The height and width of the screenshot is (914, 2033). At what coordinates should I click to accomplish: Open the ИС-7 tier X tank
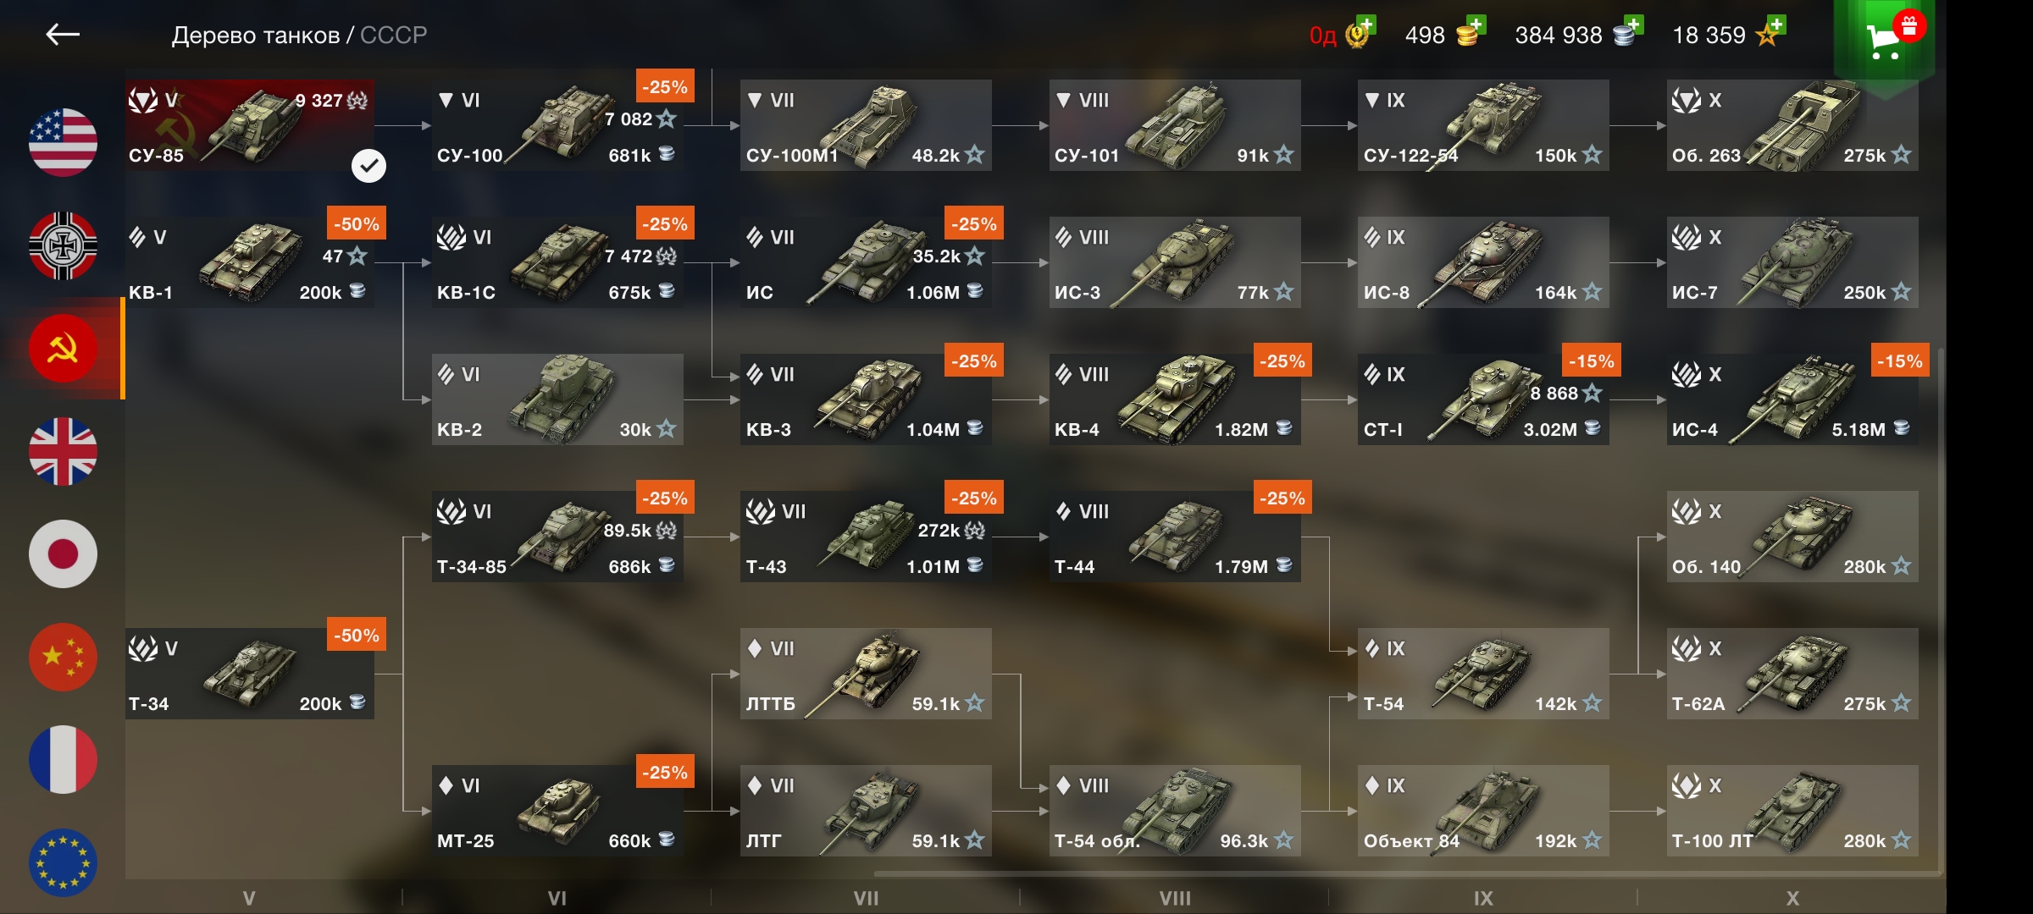tap(1792, 262)
